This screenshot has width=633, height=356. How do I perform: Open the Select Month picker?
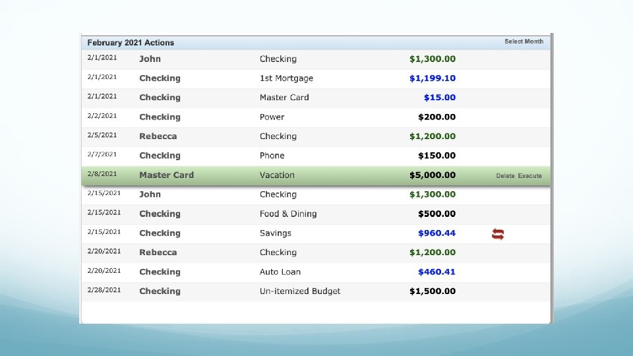pyautogui.click(x=524, y=42)
